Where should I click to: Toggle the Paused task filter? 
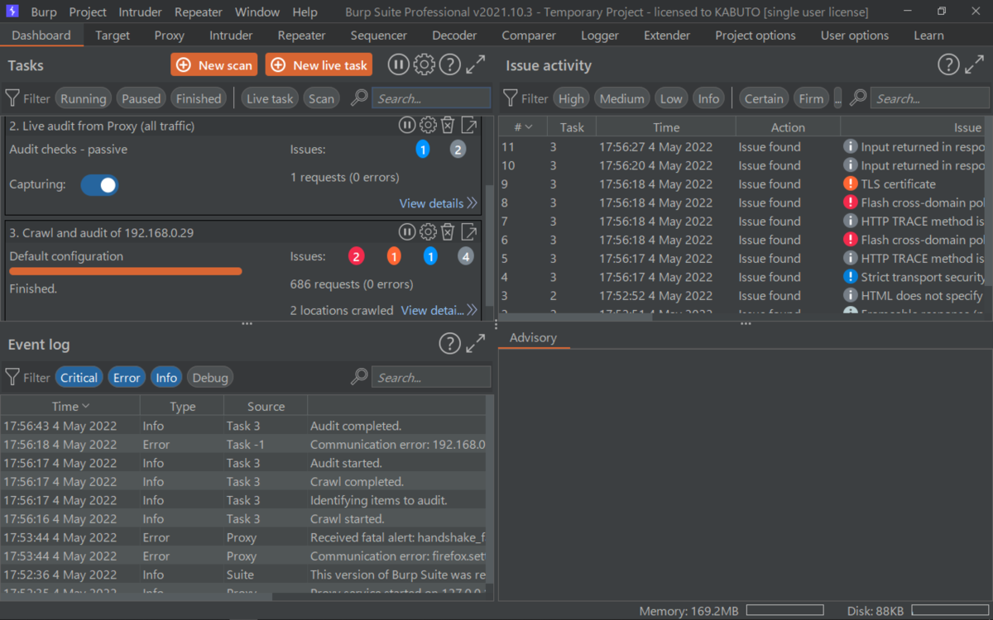pos(142,98)
